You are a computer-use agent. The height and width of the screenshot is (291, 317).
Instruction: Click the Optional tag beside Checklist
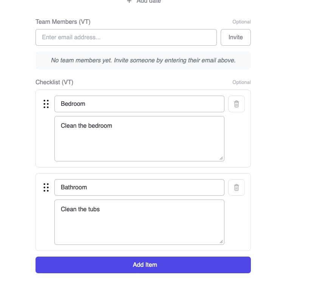(x=241, y=82)
